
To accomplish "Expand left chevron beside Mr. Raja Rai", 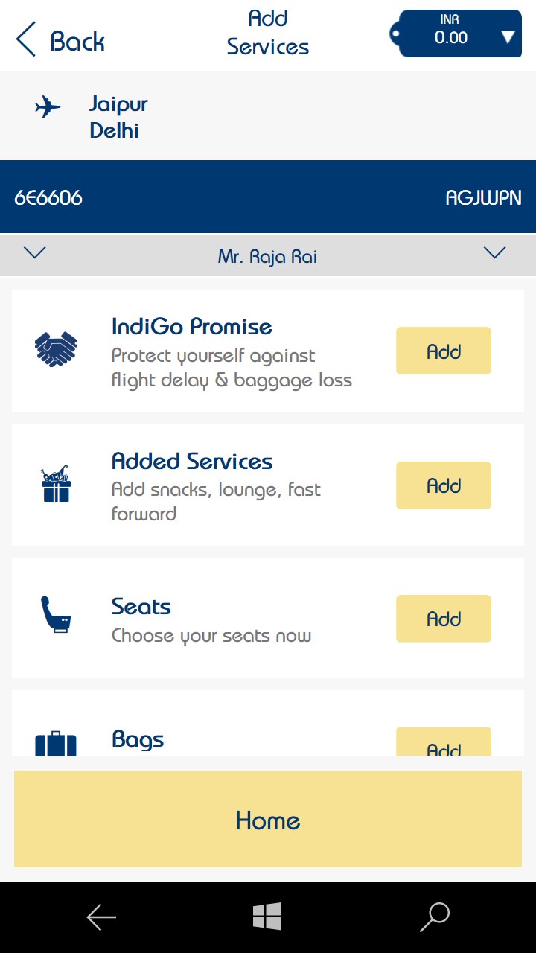I will 35,253.
